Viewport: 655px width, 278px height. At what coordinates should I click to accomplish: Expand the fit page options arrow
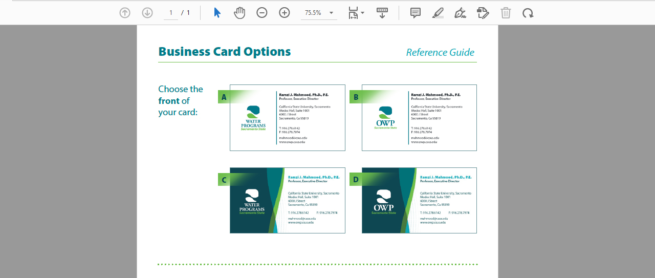click(x=363, y=13)
